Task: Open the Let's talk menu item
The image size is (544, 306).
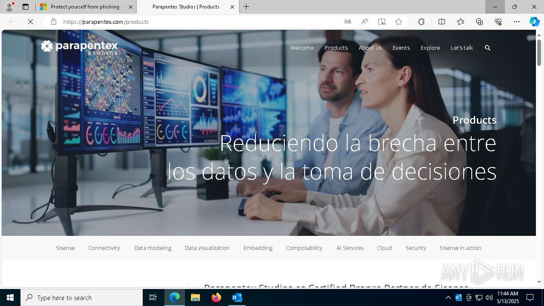Action: point(462,48)
